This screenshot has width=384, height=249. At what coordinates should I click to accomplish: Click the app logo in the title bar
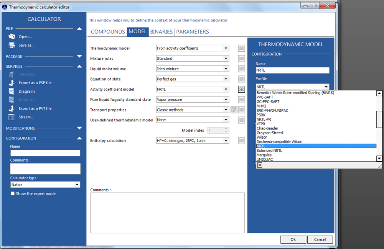pos(5,7)
